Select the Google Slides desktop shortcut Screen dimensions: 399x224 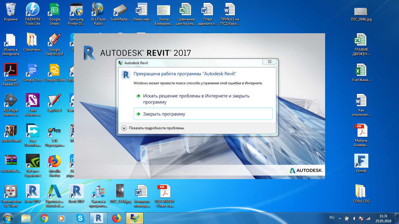55,73
